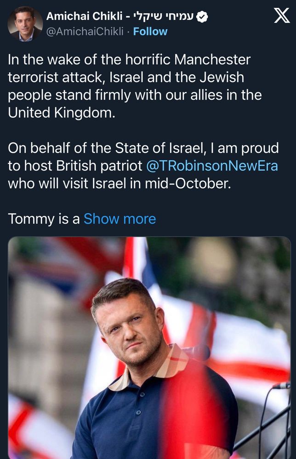Click the X logo icon
The width and height of the screenshot is (296, 459).
(281, 17)
